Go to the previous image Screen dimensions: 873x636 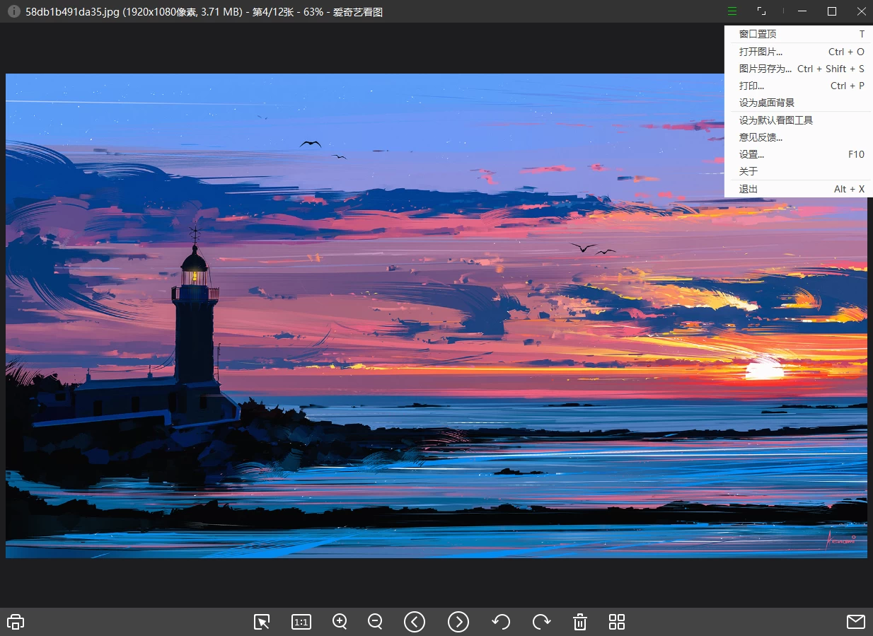(x=415, y=622)
